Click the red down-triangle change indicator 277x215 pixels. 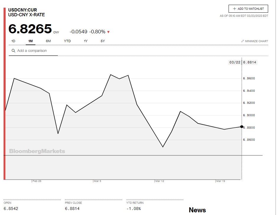(x=108, y=32)
